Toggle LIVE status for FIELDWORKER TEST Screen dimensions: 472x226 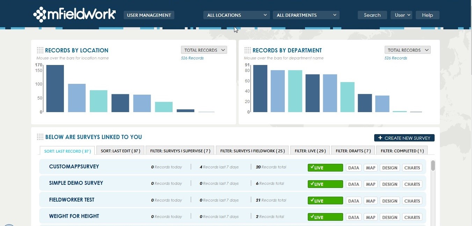pyautogui.click(x=325, y=201)
